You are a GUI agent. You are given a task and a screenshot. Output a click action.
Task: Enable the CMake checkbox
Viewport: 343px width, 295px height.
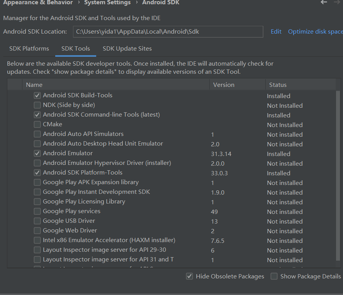pyautogui.click(x=37, y=124)
